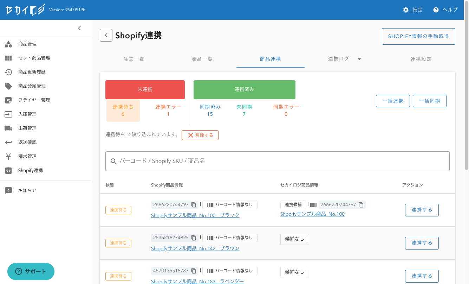Click the barcode / SKU search field
This screenshot has height=284, width=469.
[278, 161]
